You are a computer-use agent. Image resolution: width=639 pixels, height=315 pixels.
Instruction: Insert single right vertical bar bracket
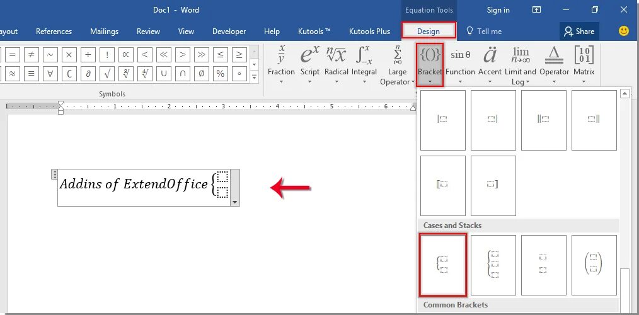tap(493, 120)
